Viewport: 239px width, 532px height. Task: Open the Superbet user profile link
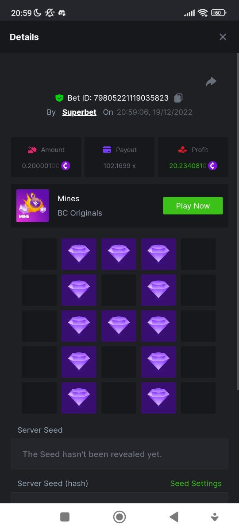pyautogui.click(x=79, y=112)
